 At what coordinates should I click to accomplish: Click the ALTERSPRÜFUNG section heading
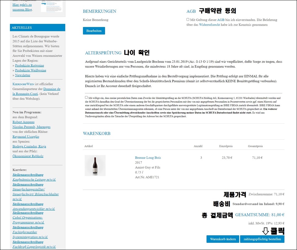point(103,53)
